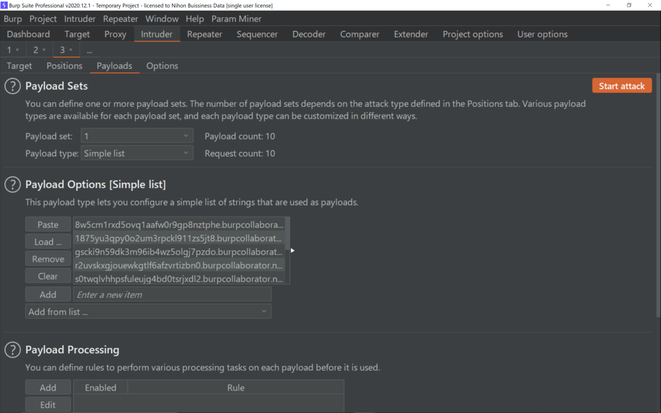
Task: Click Edit button in Payload Processing
Action: point(48,405)
